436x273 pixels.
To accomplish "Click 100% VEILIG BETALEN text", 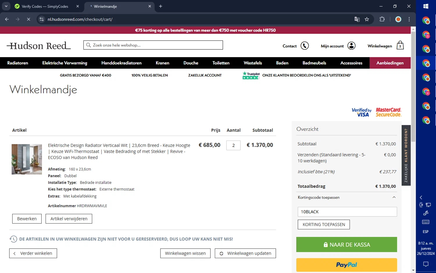I will pos(150,75).
